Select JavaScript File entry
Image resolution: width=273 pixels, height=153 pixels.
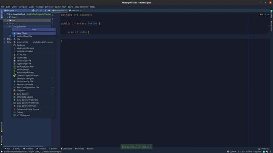click(x=34, y=60)
